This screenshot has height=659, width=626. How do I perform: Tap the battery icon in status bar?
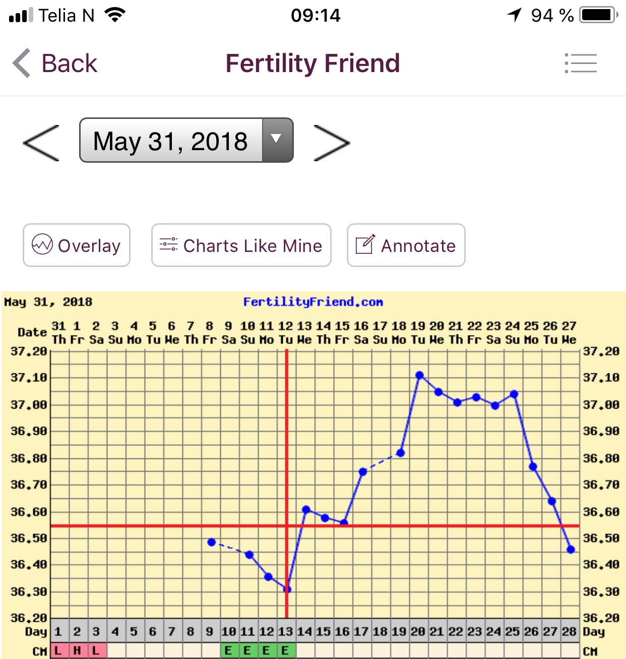tap(598, 15)
